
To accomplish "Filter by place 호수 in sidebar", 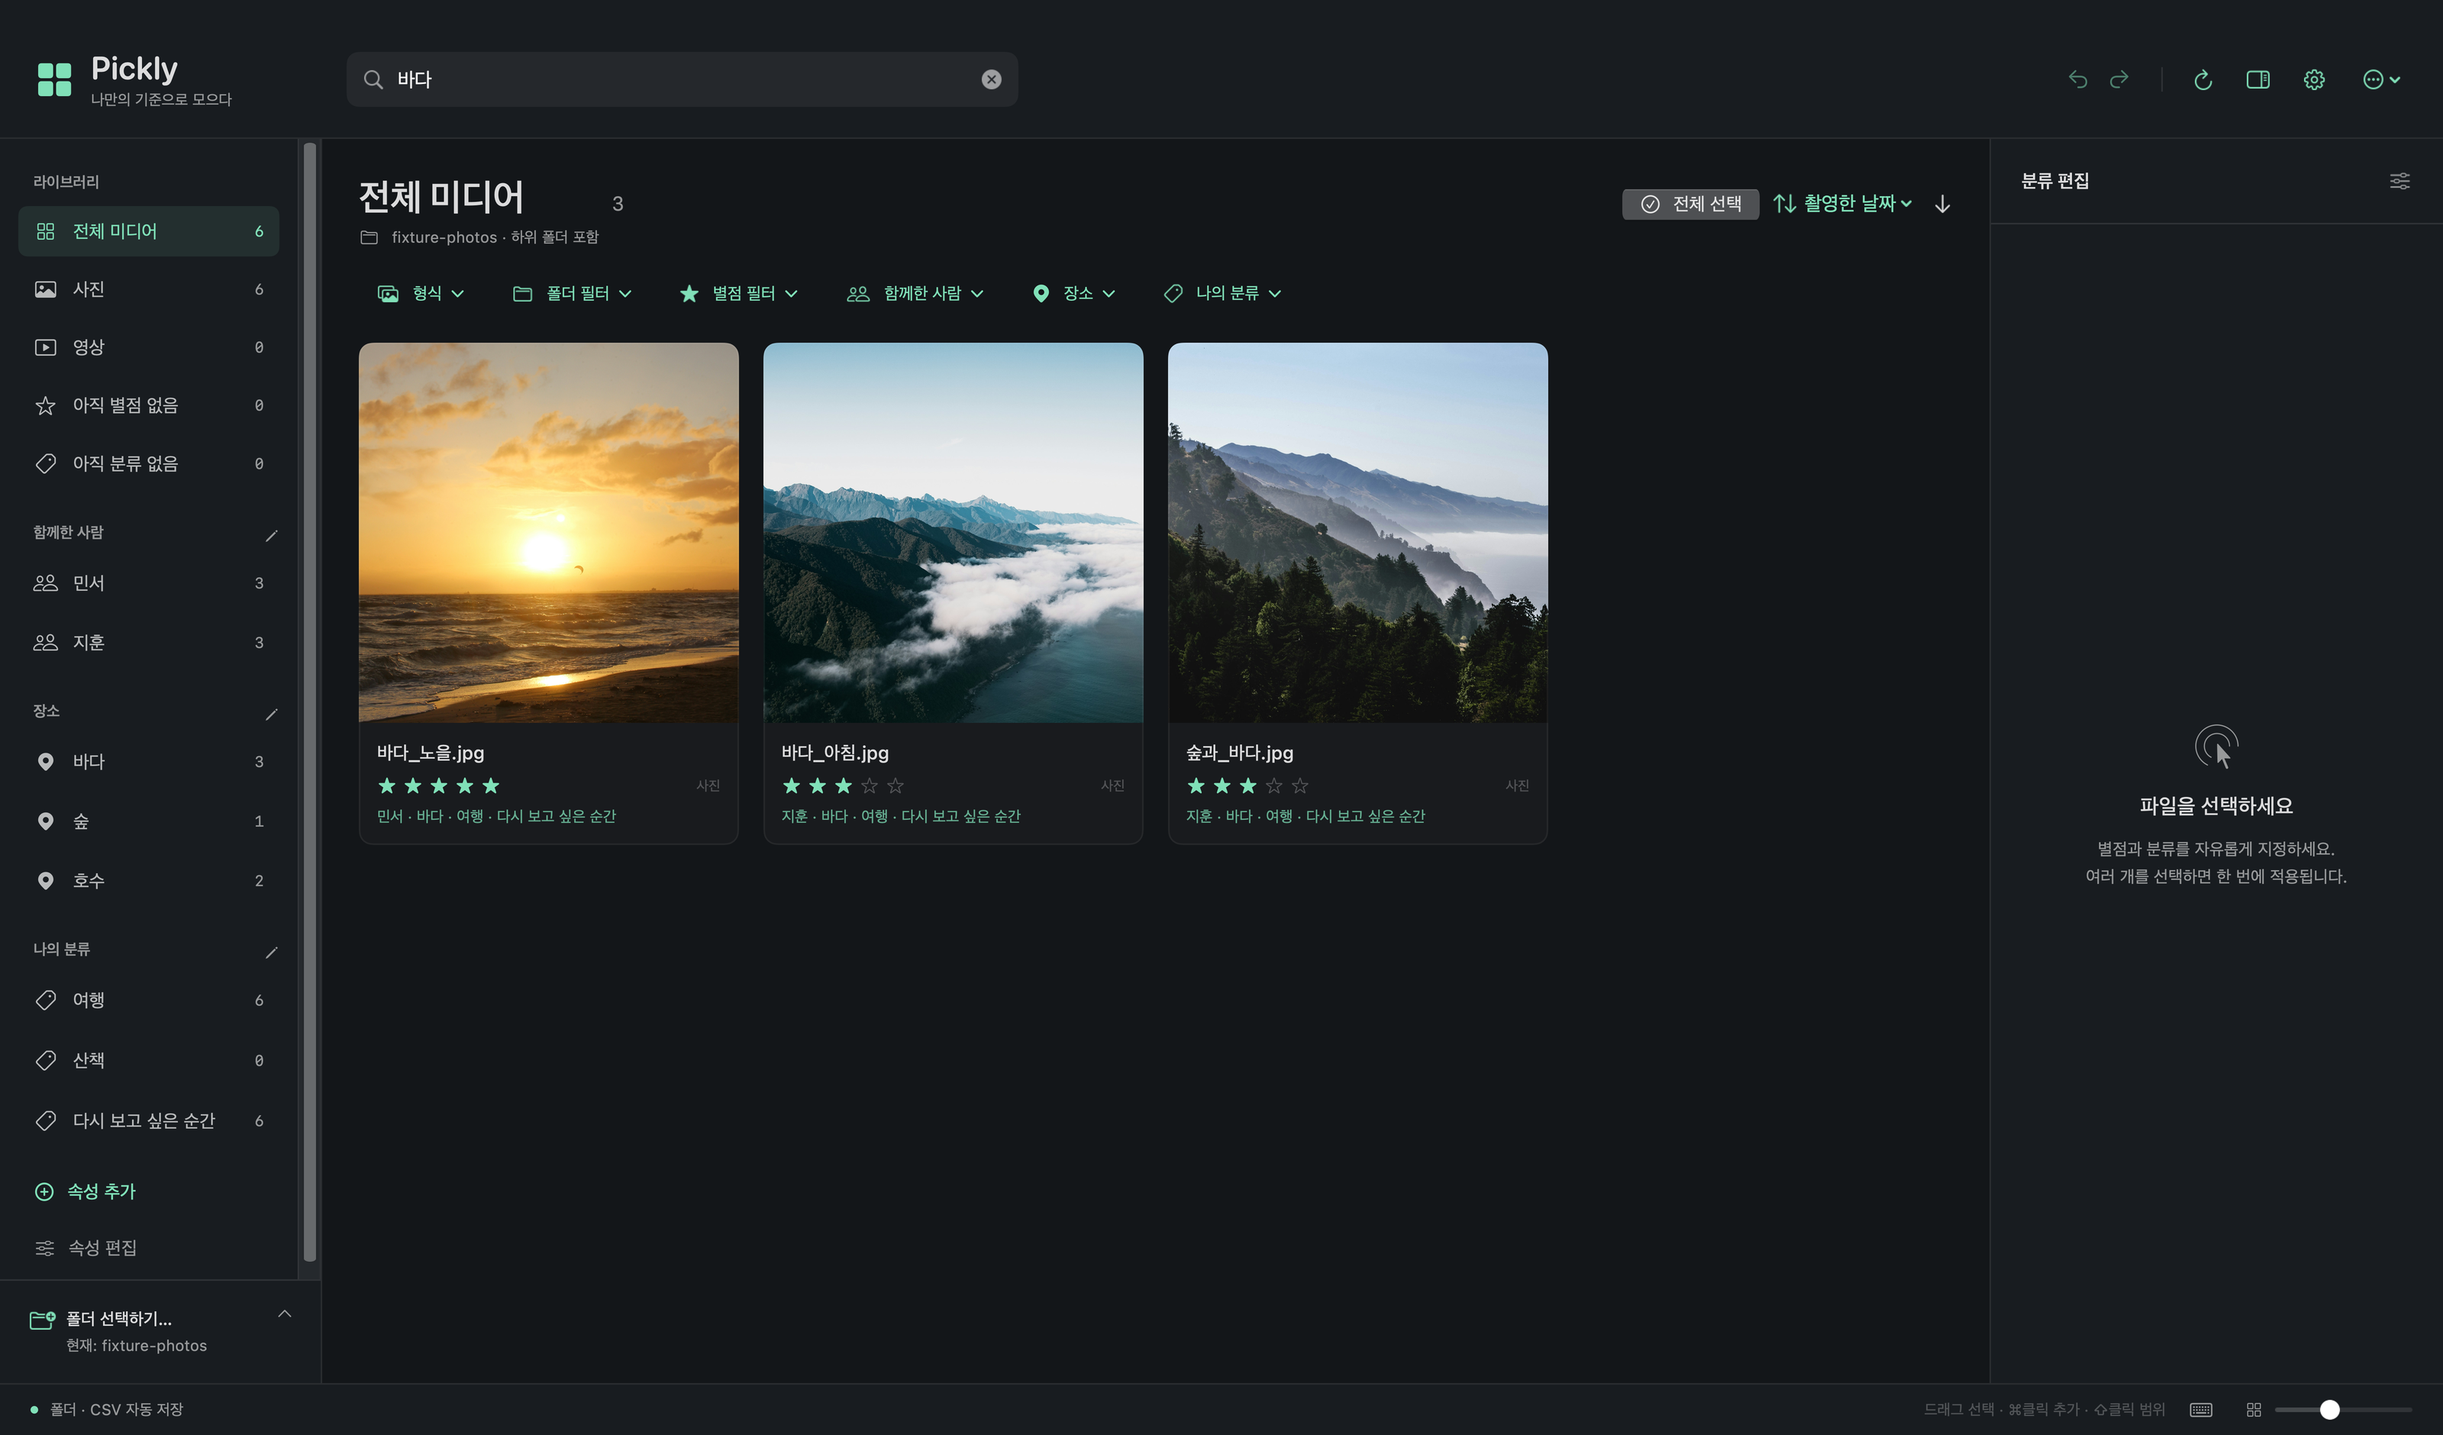I will click(x=148, y=880).
